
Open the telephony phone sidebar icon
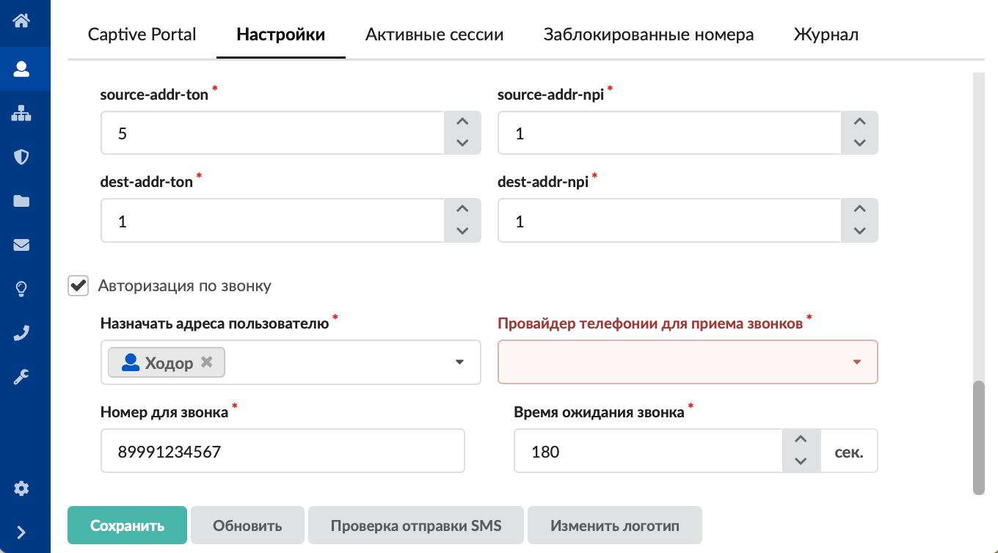(x=21, y=333)
